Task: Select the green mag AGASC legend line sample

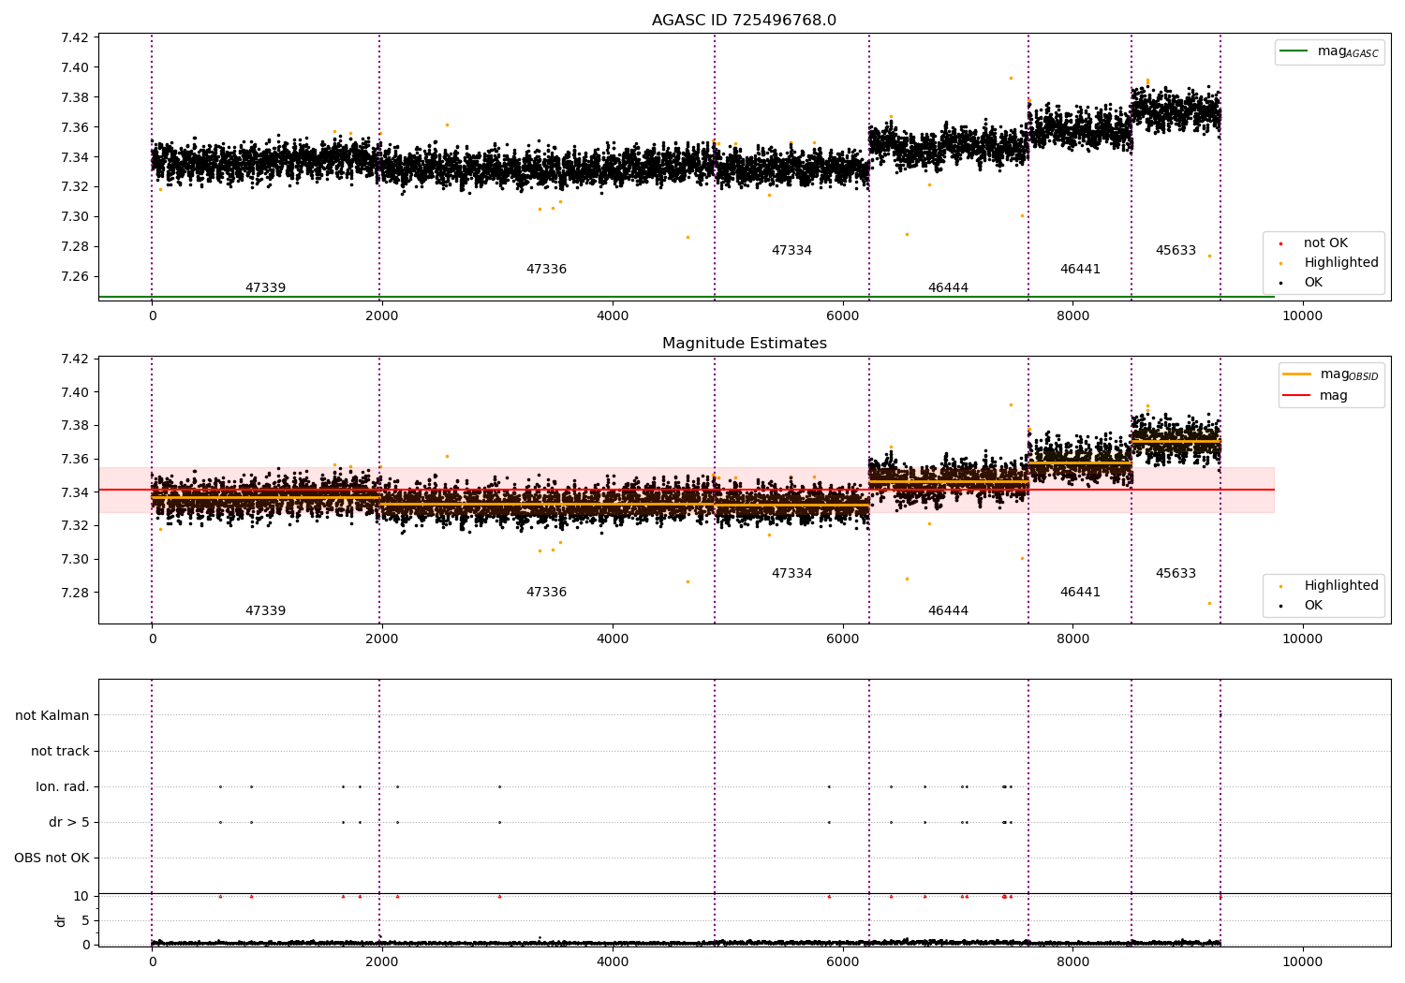Action: point(1294,51)
